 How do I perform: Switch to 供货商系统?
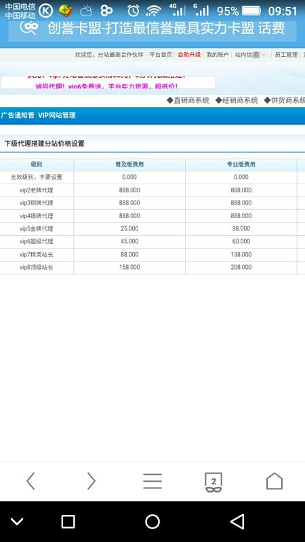click(x=285, y=100)
